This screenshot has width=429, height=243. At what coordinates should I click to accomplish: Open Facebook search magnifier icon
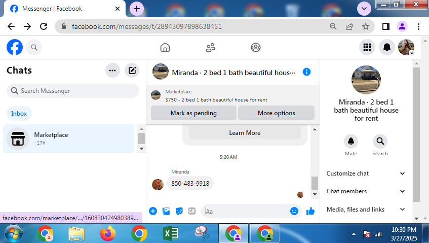pos(34,47)
